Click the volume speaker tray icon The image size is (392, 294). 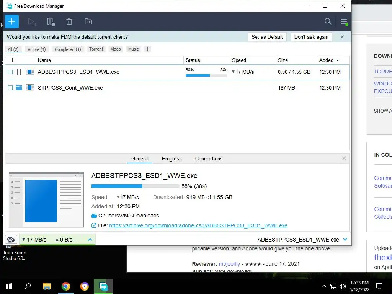coord(343,286)
